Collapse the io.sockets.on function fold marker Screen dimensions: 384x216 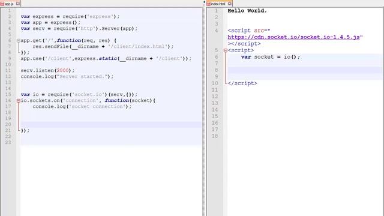19,101
